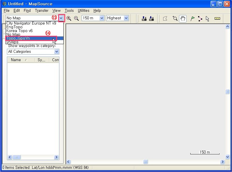
Task: Choose Topo_GpsYn from map list
Action: coord(35,38)
